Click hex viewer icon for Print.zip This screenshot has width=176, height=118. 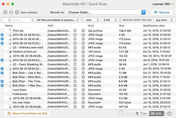(83, 31)
